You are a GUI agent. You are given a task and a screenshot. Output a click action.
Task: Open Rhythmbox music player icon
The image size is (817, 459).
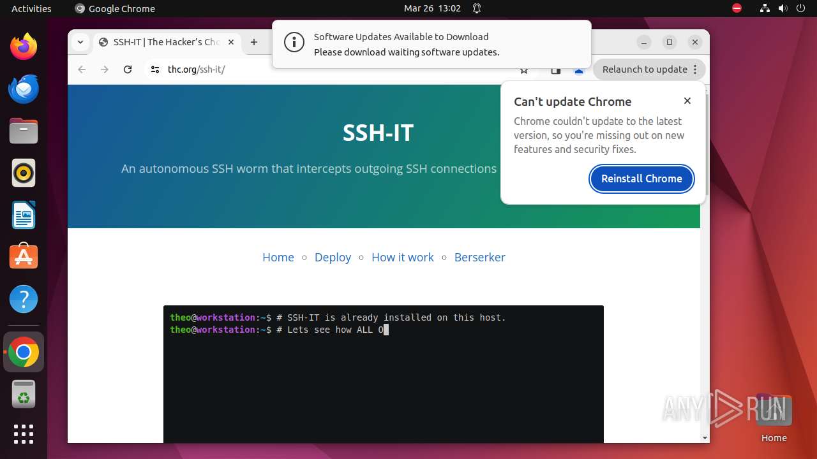24,173
